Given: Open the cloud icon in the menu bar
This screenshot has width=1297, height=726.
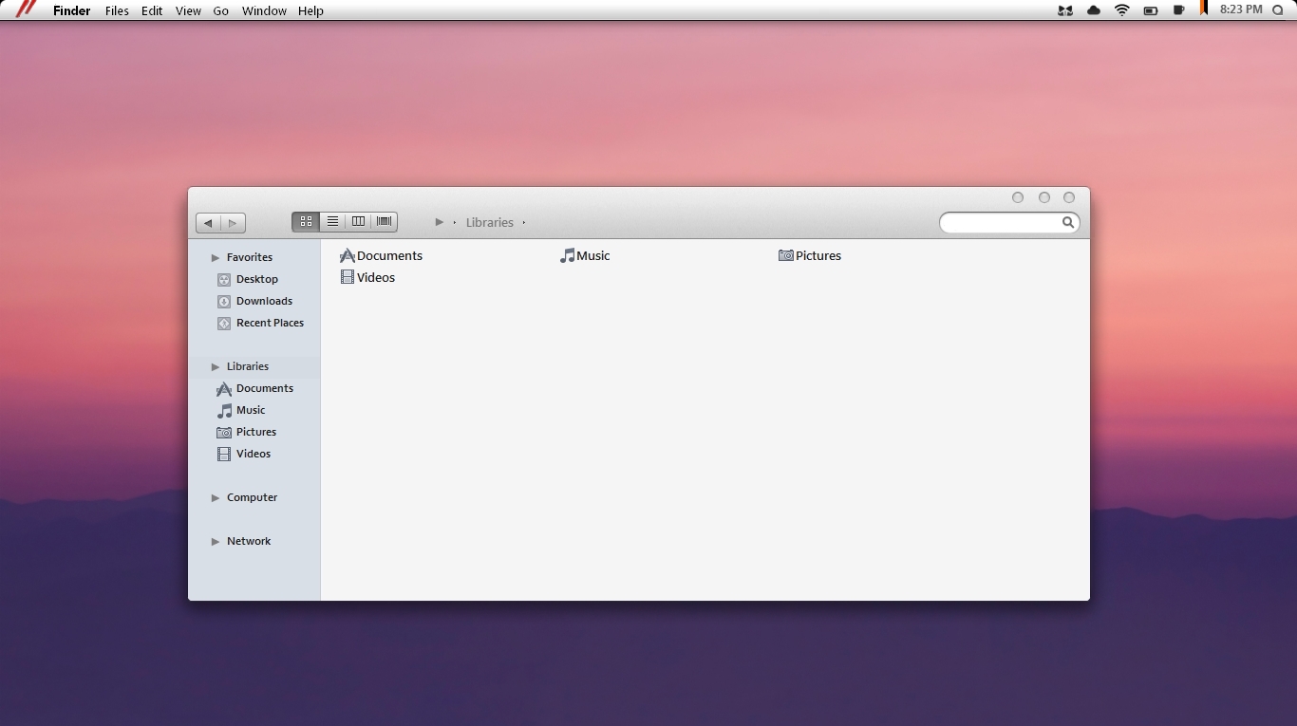Looking at the screenshot, I should coord(1094,10).
